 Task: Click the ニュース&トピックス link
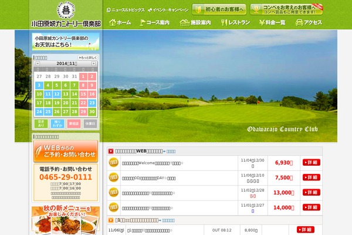[126, 10]
